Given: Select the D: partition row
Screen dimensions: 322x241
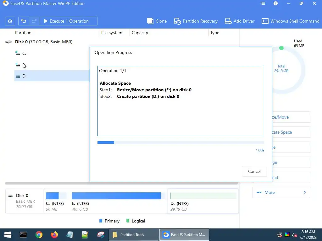Looking at the screenshot, I should click(x=52, y=76).
